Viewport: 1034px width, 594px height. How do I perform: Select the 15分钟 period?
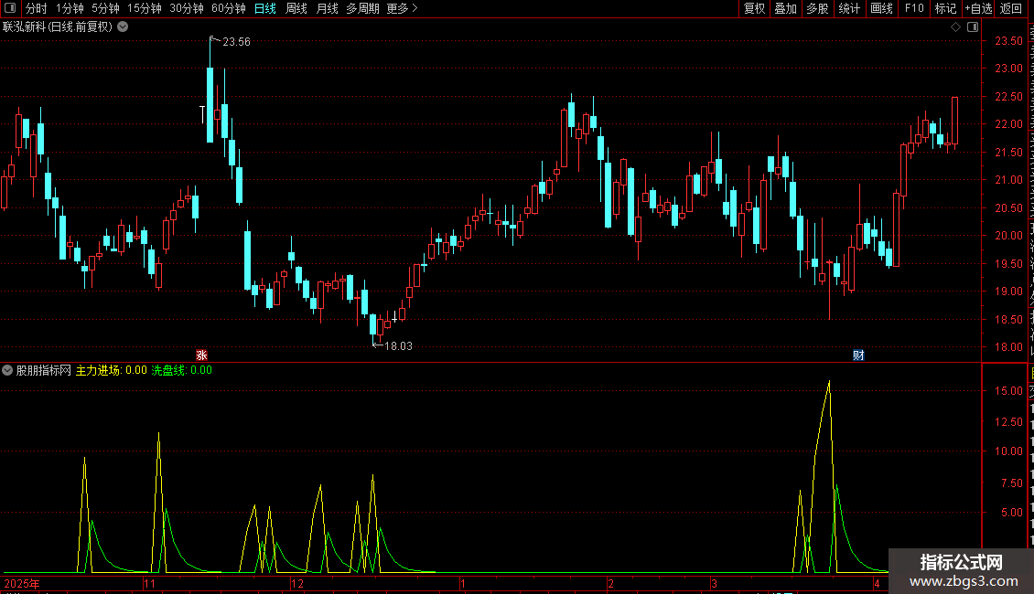[145, 8]
